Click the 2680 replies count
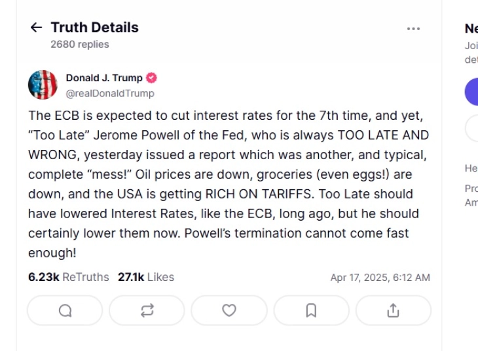 pos(80,45)
